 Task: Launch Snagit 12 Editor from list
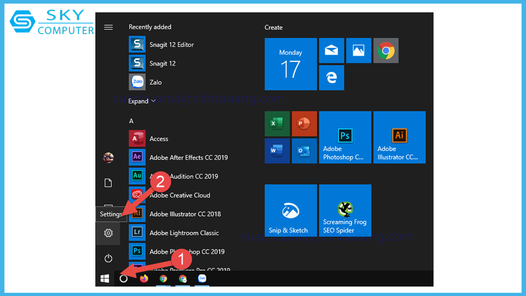click(x=171, y=44)
